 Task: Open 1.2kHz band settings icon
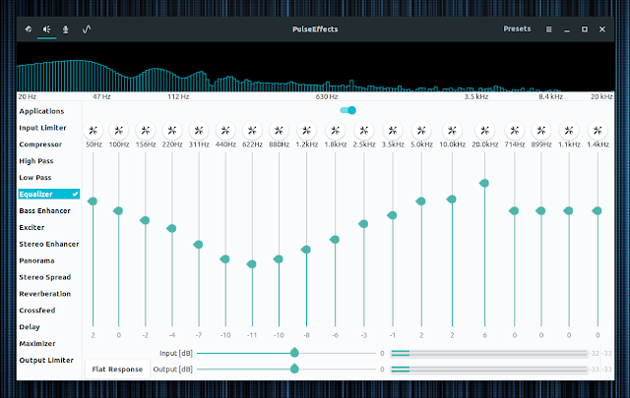coord(306,131)
